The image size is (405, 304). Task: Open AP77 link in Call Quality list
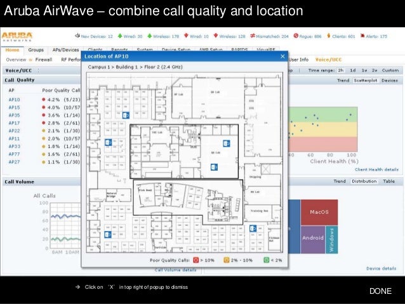(14, 154)
